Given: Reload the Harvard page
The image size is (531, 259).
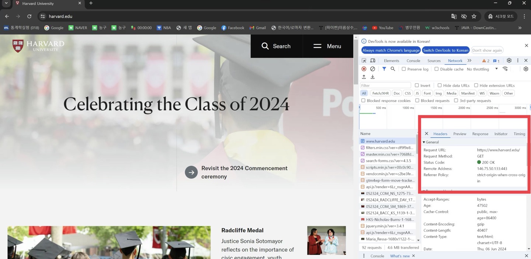Looking at the screenshot, I should tap(29, 16).
